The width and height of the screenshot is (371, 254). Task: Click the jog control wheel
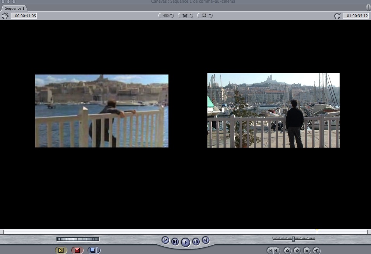(77, 239)
